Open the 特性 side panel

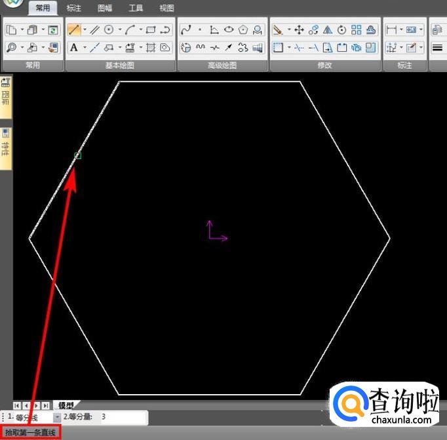click(x=6, y=148)
